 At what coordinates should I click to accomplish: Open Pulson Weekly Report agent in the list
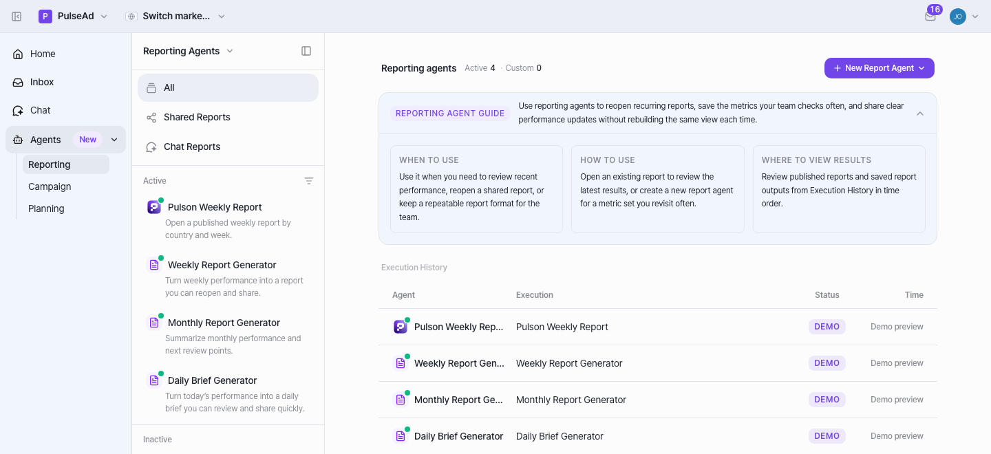228,219
